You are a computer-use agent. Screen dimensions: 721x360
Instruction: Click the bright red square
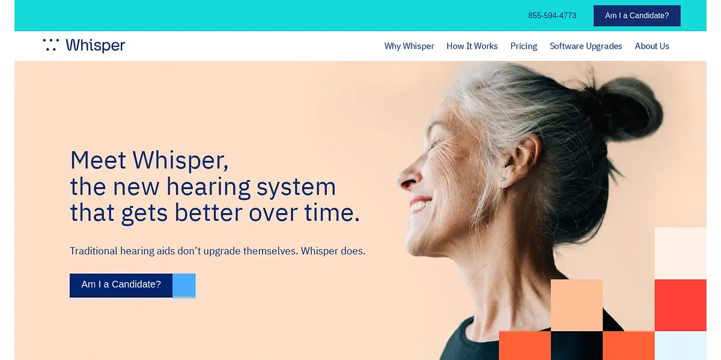coord(680,305)
